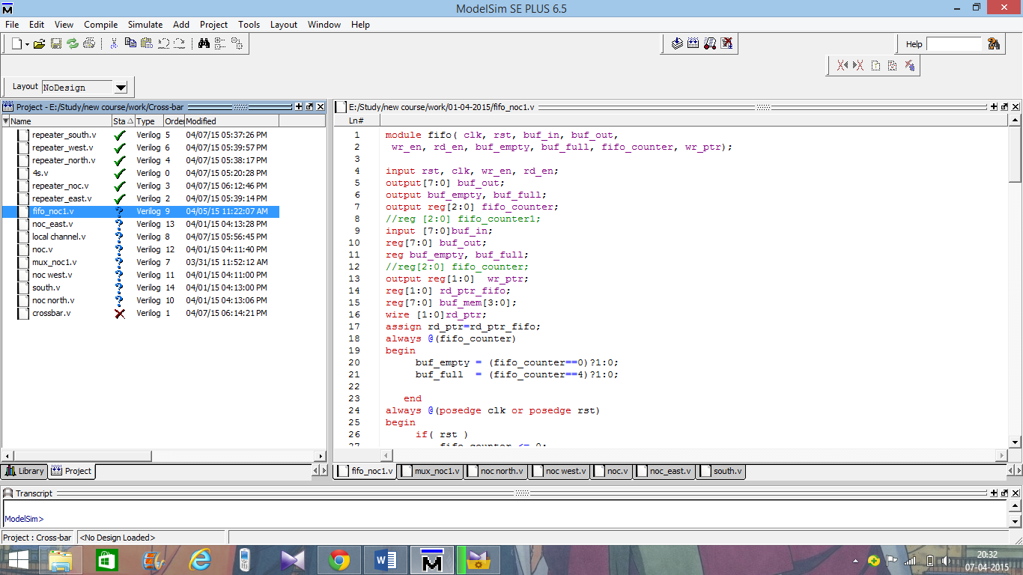This screenshot has width=1023, height=575.
Task: Open the Compile menu
Action: click(x=100, y=25)
